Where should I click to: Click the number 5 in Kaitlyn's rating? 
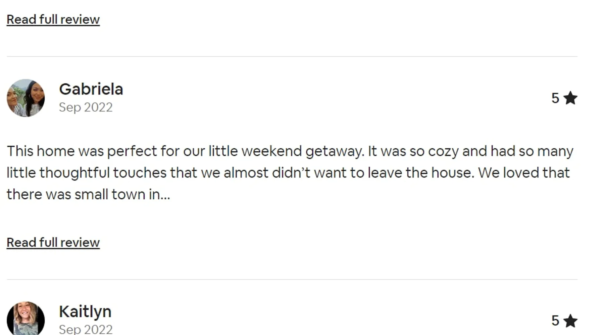click(x=555, y=321)
